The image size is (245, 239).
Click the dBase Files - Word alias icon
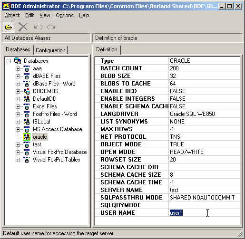point(27,84)
